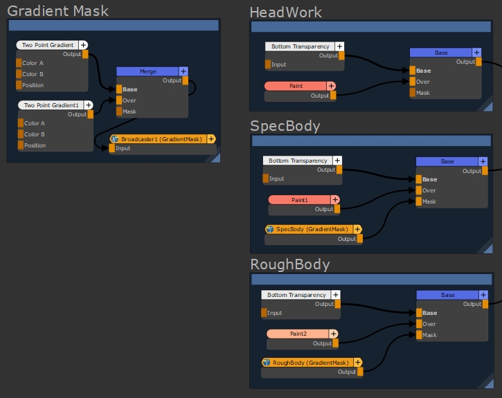
Task: Click the Input port of Broadcaster1 node
Action: [x=112, y=148]
